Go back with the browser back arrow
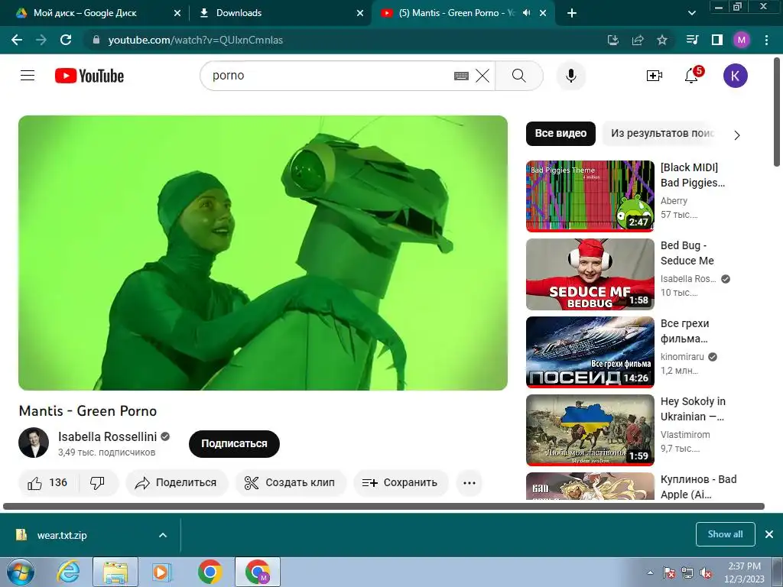 17,40
